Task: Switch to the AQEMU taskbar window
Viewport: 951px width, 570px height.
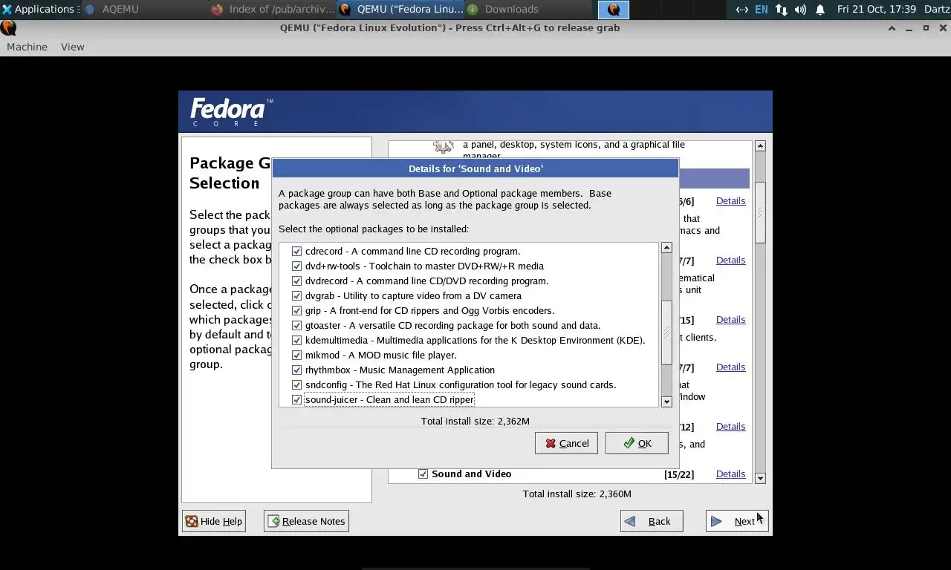Action: pos(120,9)
